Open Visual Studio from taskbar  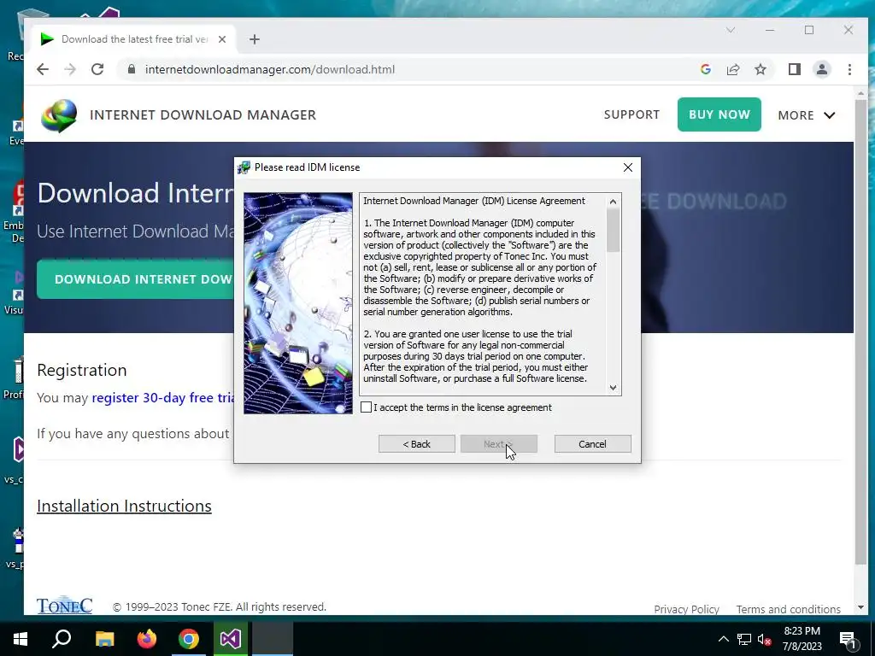coord(231,639)
